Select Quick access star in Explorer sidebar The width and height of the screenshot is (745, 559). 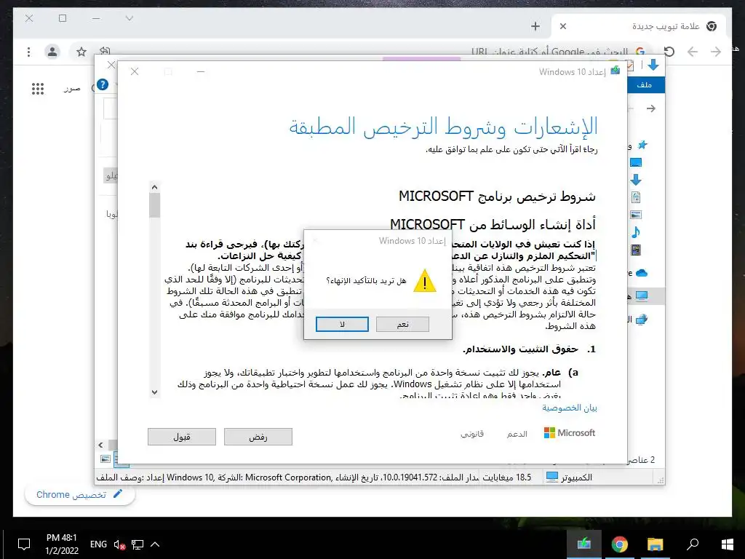642,145
